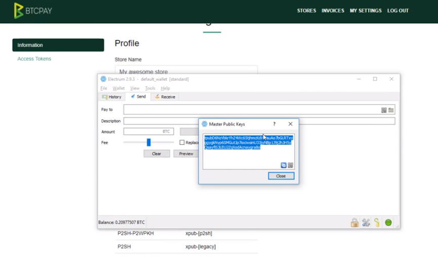Click the Store Name input field

pos(186,70)
